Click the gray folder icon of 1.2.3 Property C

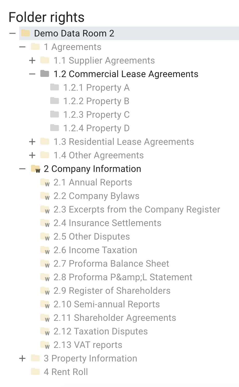[55, 114]
